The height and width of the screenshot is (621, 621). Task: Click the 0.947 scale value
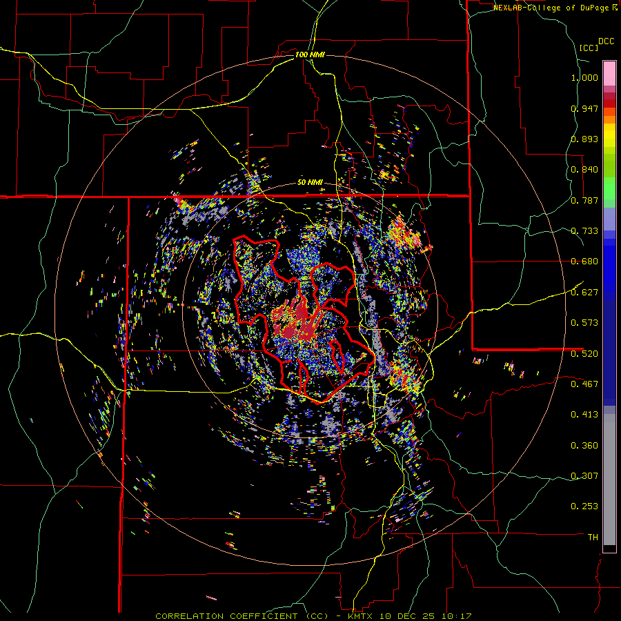pos(584,108)
